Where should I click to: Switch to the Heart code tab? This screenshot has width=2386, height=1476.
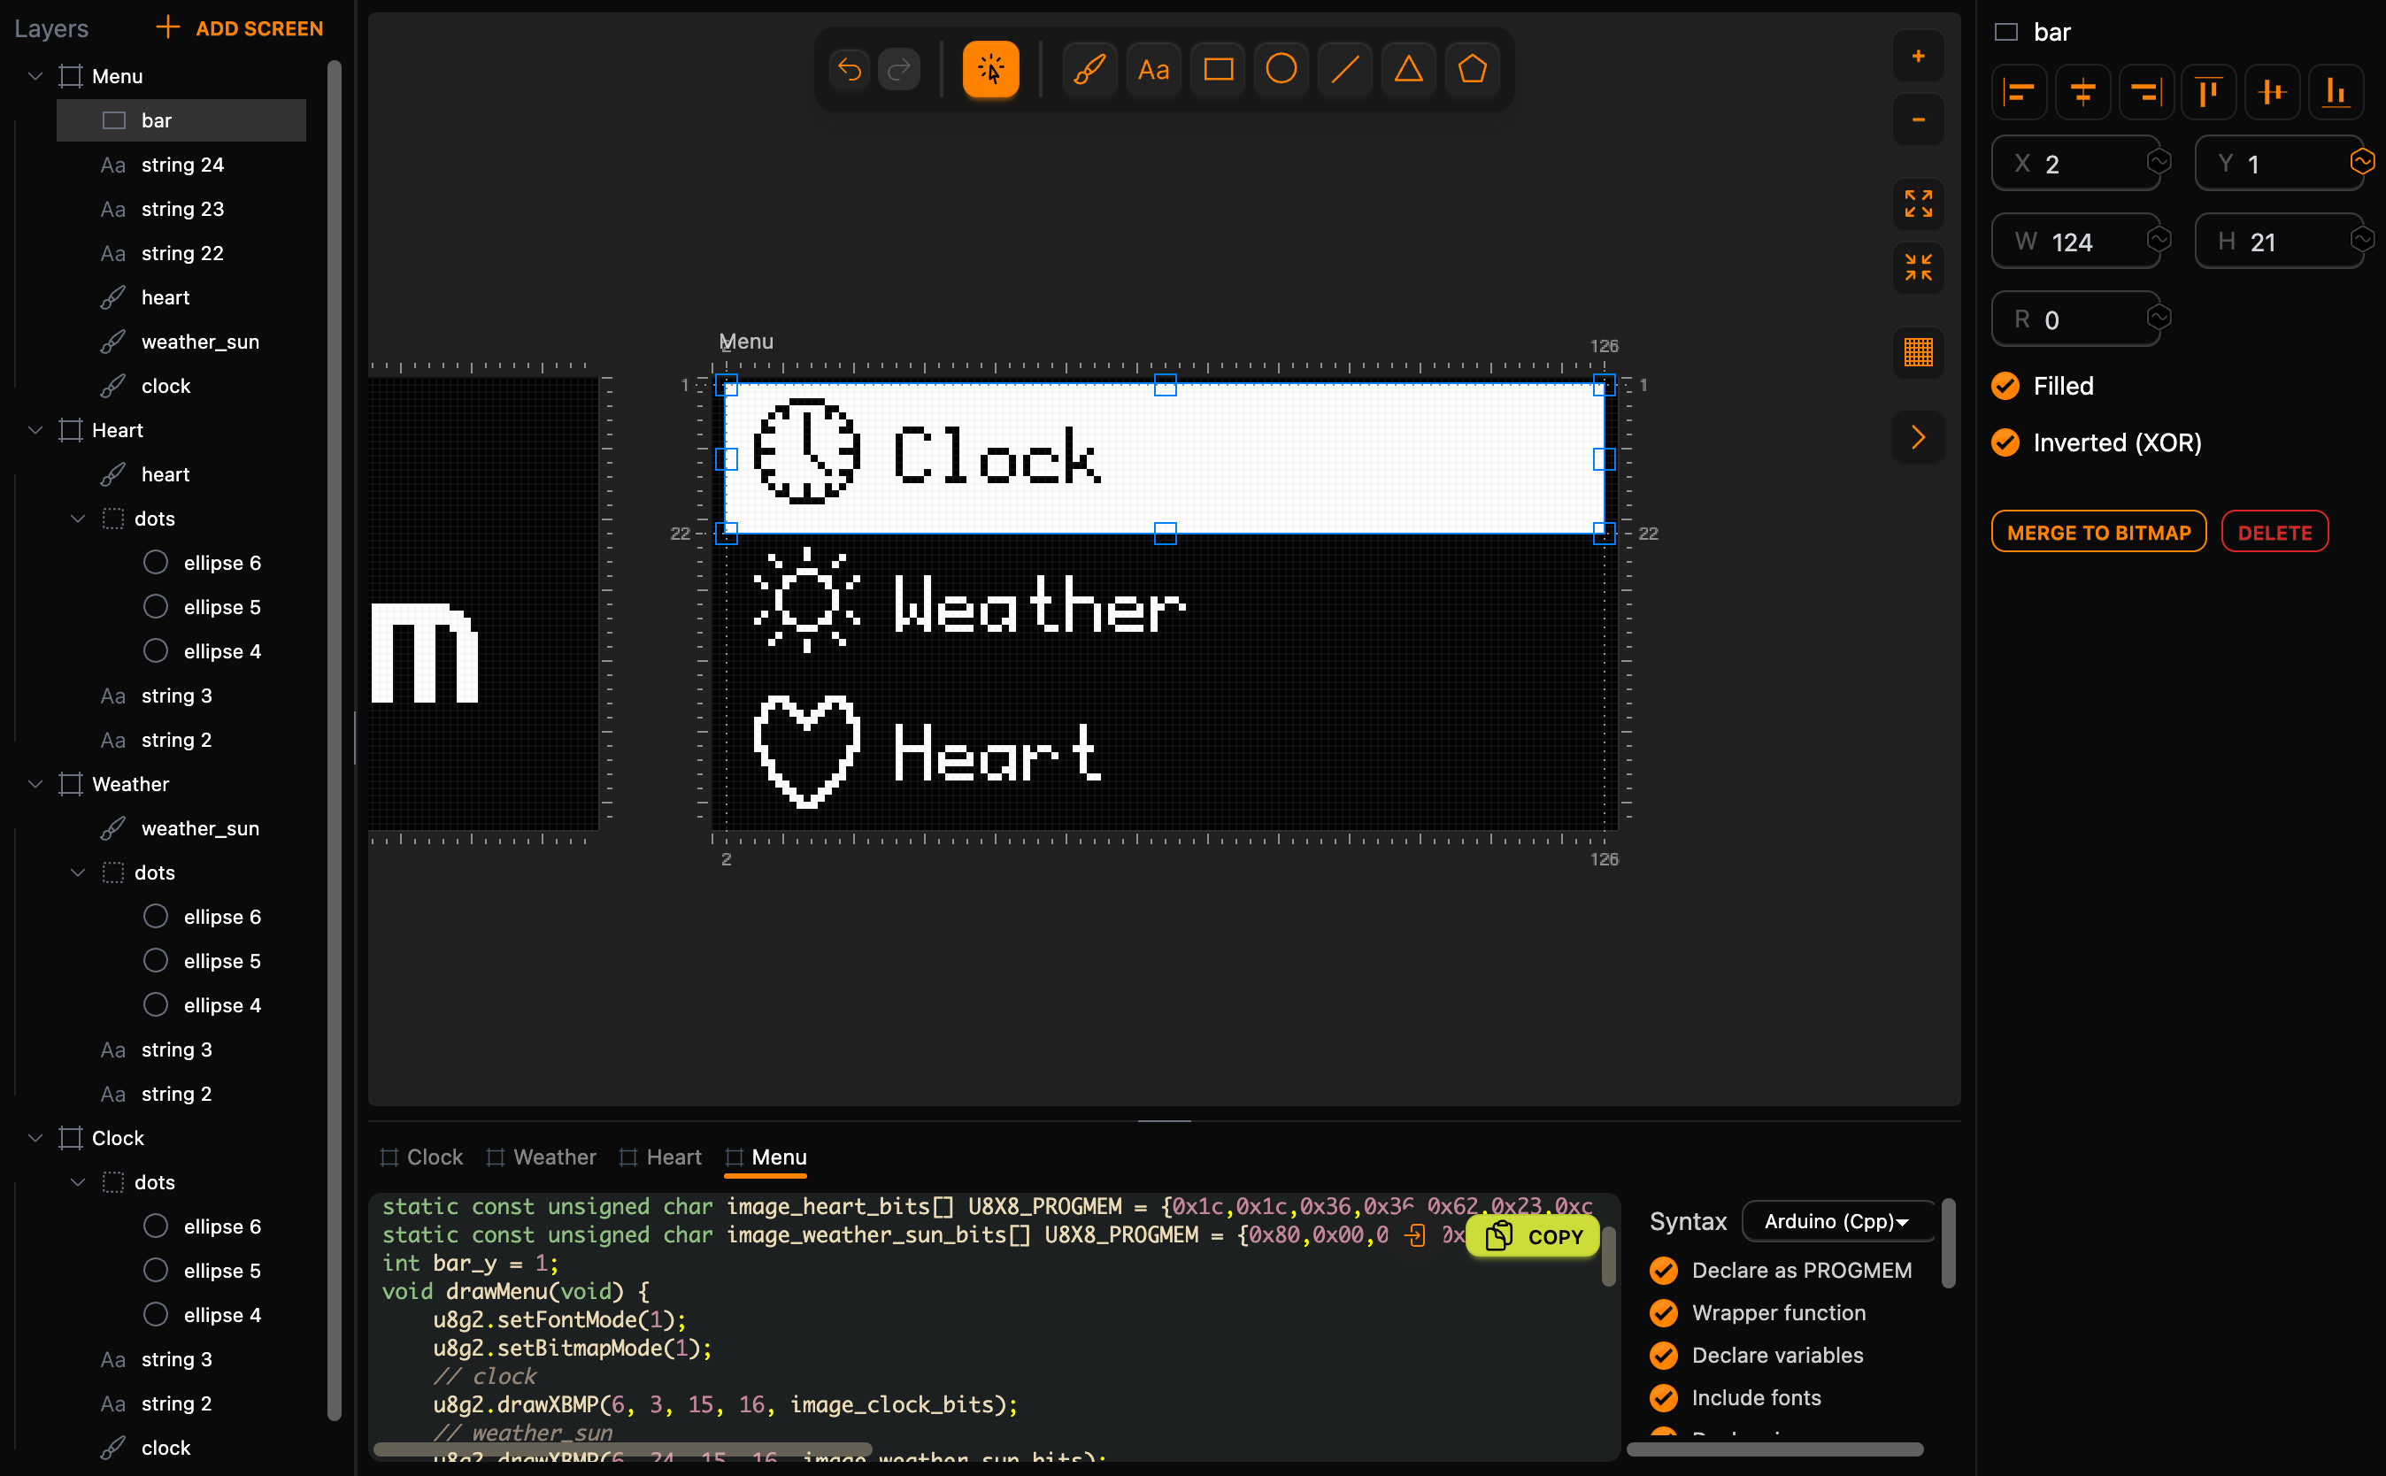click(x=661, y=1157)
